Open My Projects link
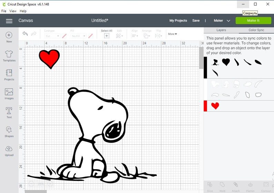The width and height of the screenshot is (274, 193). click(178, 21)
